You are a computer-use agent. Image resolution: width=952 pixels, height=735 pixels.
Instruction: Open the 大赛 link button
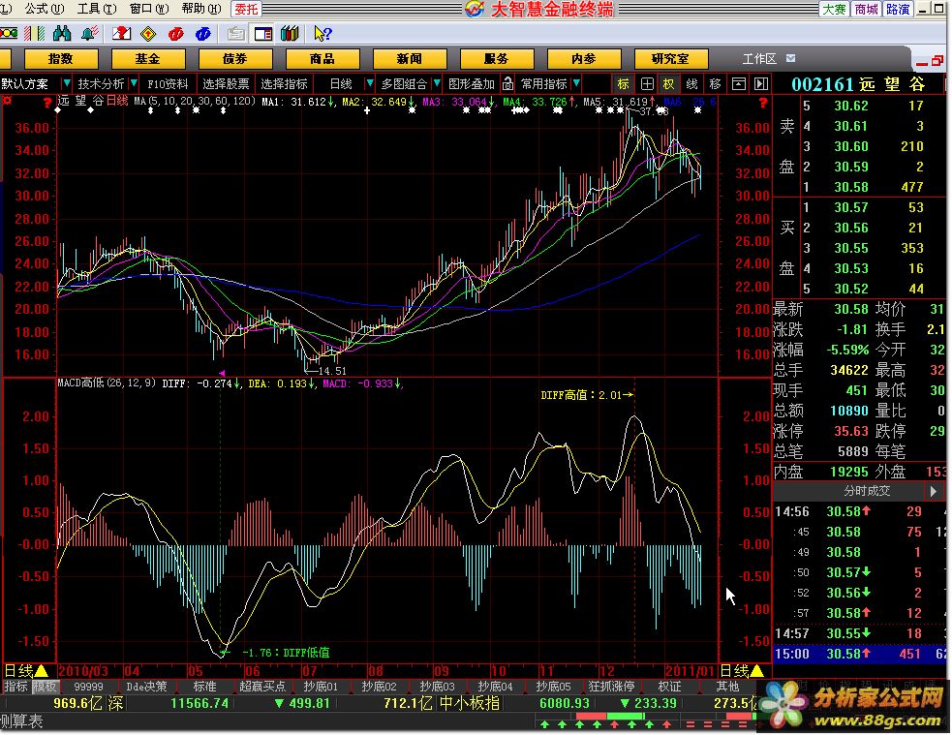coord(834,9)
